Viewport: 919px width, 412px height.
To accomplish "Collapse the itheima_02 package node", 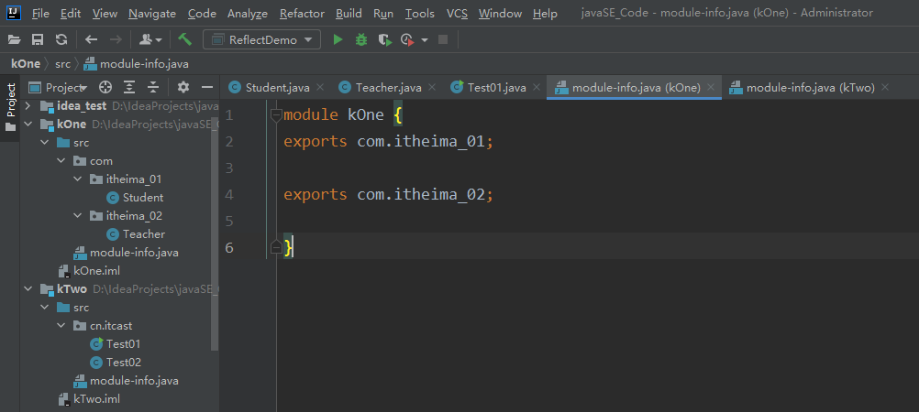I will click(x=77, y=216).
